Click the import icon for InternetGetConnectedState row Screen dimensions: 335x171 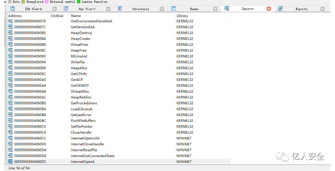click(10, 156)
